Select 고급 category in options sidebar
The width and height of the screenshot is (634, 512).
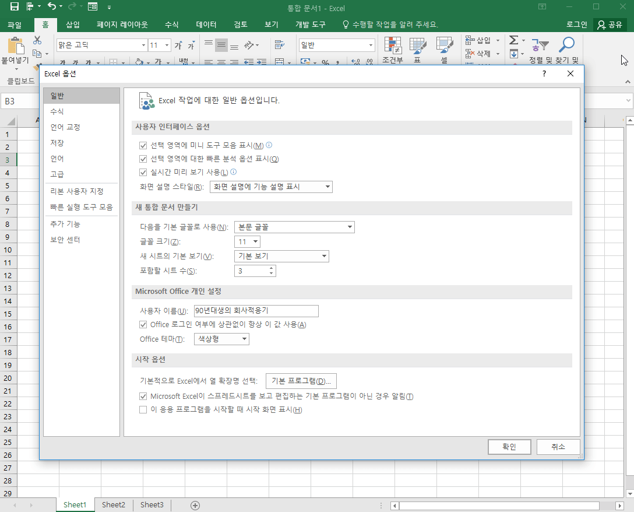(81, 174)
